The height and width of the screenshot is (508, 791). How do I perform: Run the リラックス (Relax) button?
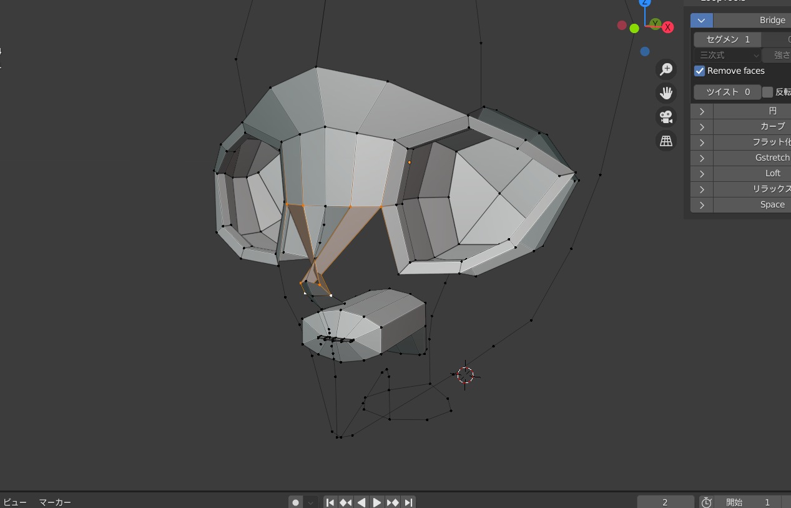(752, 189)
